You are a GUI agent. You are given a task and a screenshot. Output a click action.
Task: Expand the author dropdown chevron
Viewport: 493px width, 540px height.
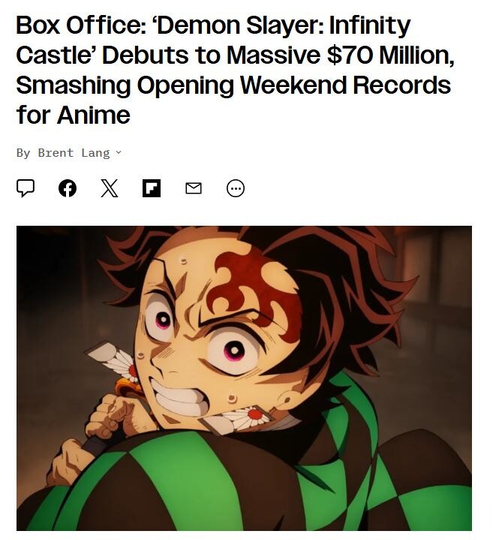click(x=119, y=151)
